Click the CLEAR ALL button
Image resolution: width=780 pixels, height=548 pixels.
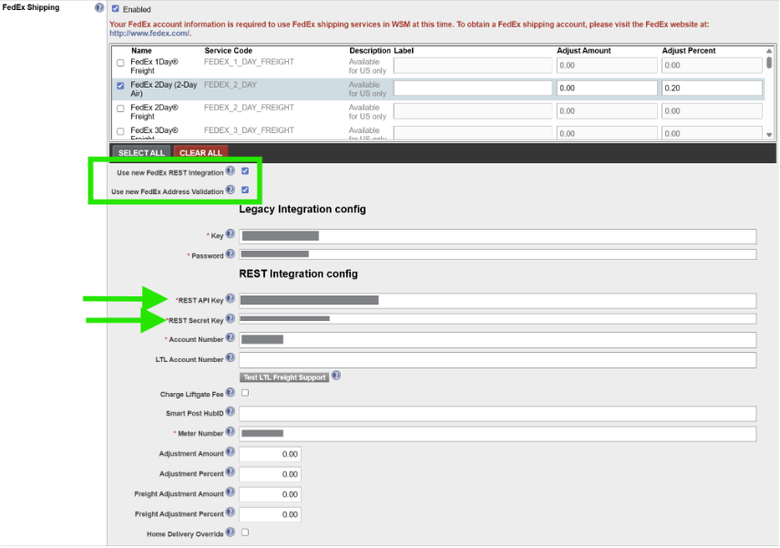200,153
